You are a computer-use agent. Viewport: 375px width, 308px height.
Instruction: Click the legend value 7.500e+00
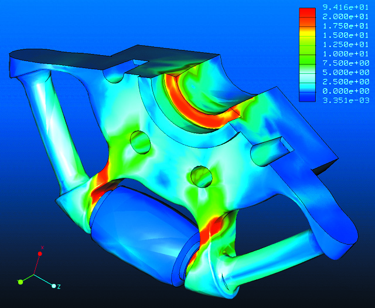[346, 63]
